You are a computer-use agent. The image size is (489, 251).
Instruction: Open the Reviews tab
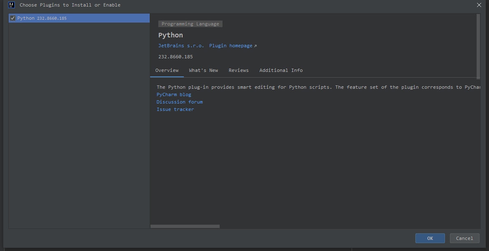click(239, 70)
